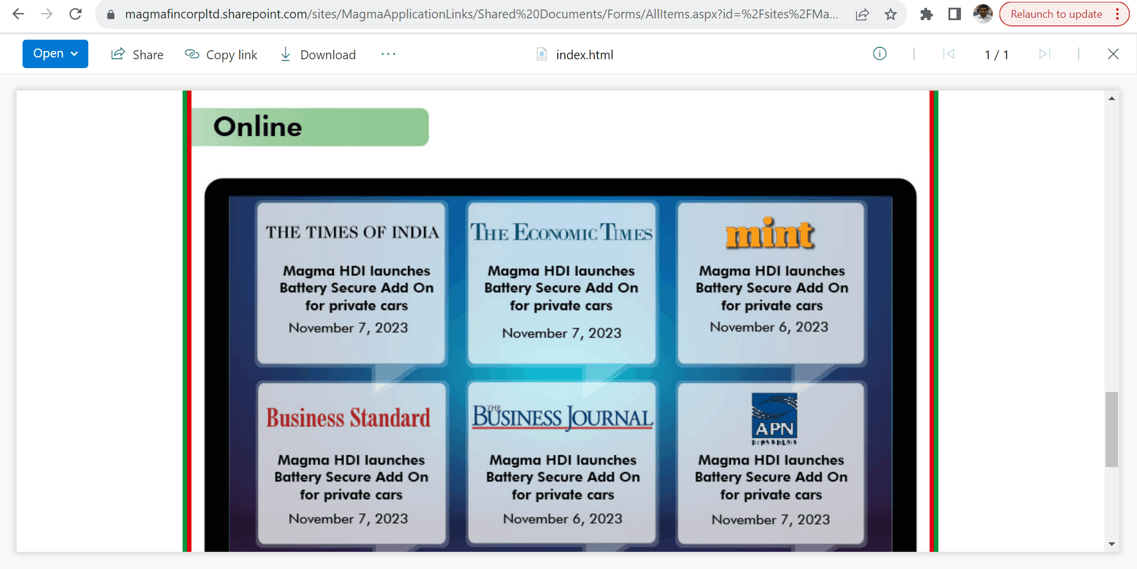Expand the Open dropdown button
This screenshot has height=569, width=1137.
(x=55, y=54)
